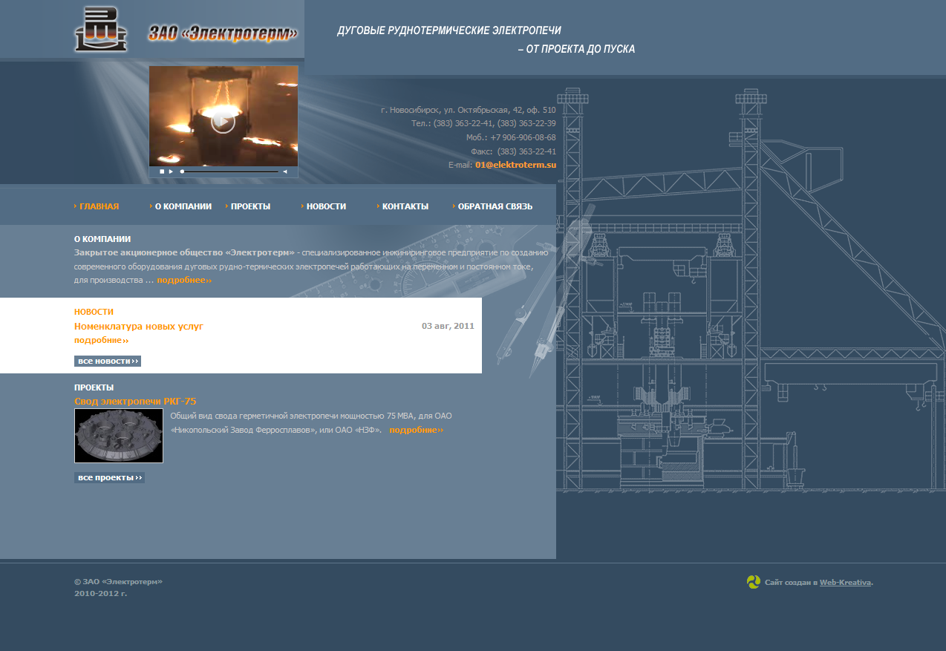Open the ПРОЕКТЫ menu section
This screenshot has height=651, width=946.
tap(250, 206)
